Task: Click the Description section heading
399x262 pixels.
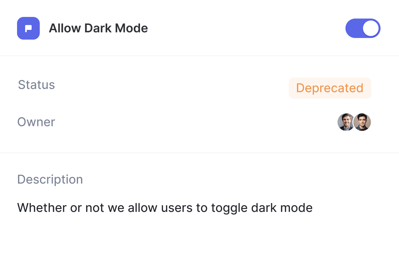Action: (x=50, y=179)
